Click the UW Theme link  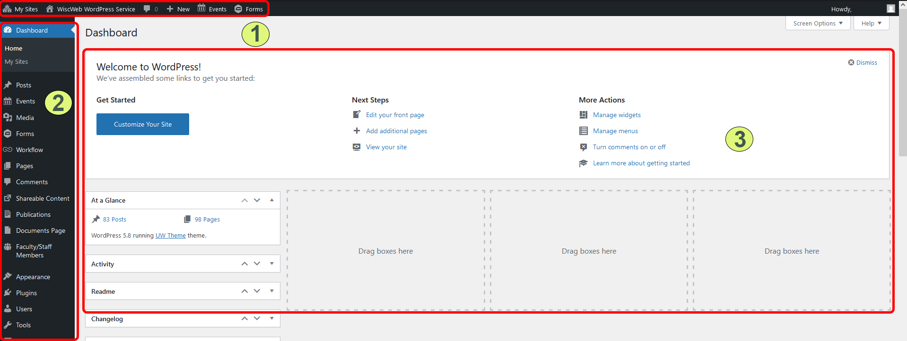171,235
